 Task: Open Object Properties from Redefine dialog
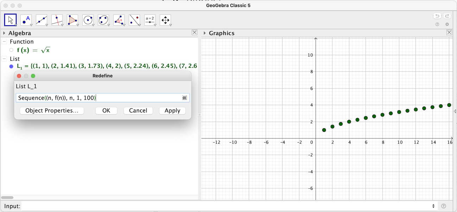tap(51, 110)
